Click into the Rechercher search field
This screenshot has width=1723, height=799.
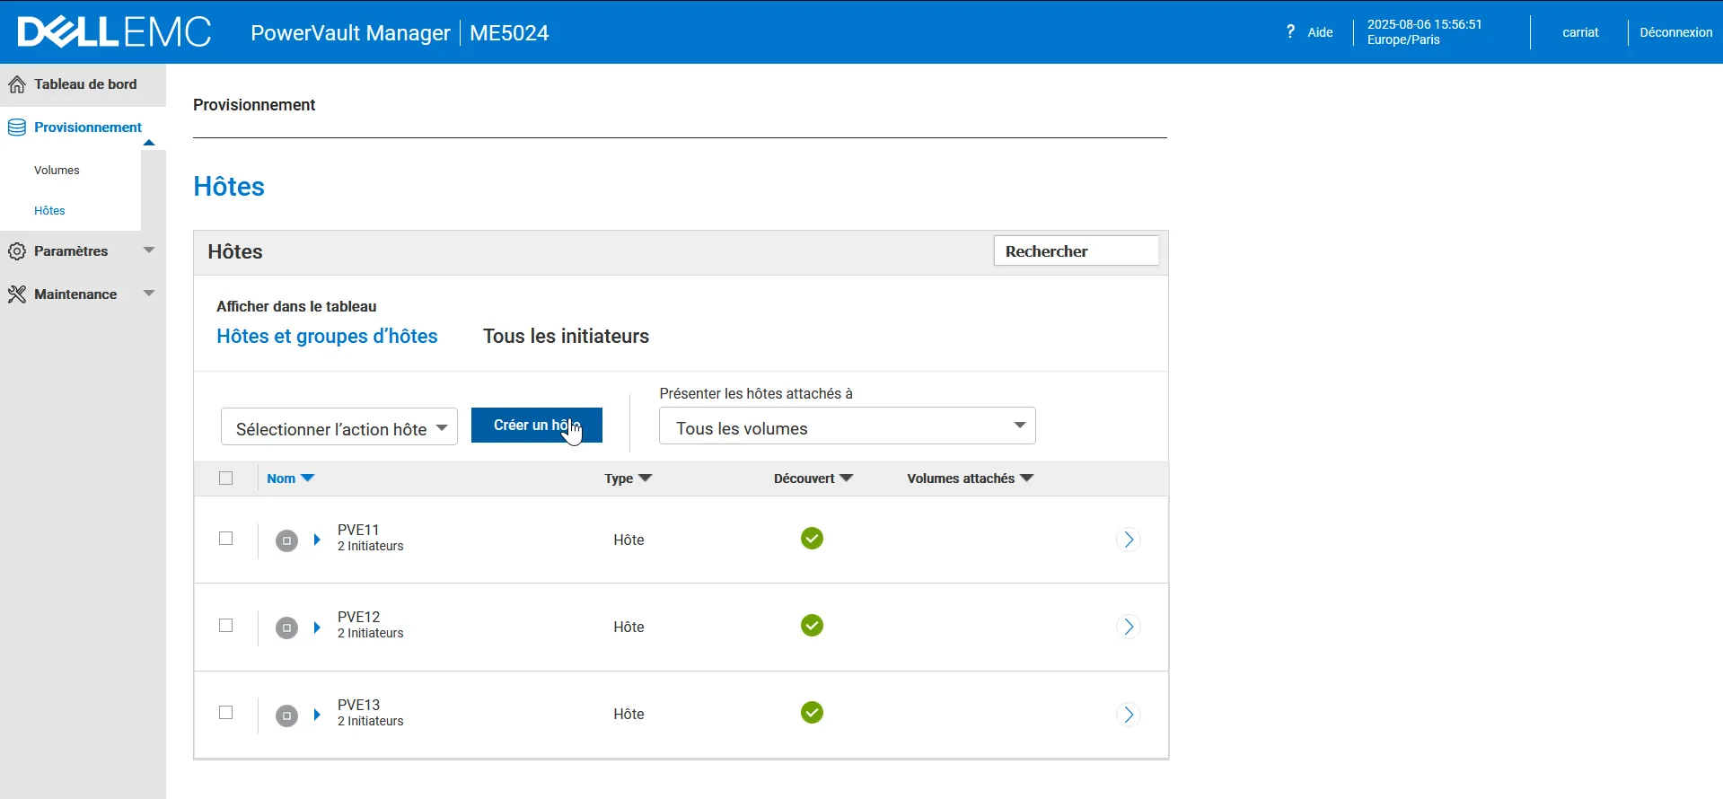(1076, 251)
